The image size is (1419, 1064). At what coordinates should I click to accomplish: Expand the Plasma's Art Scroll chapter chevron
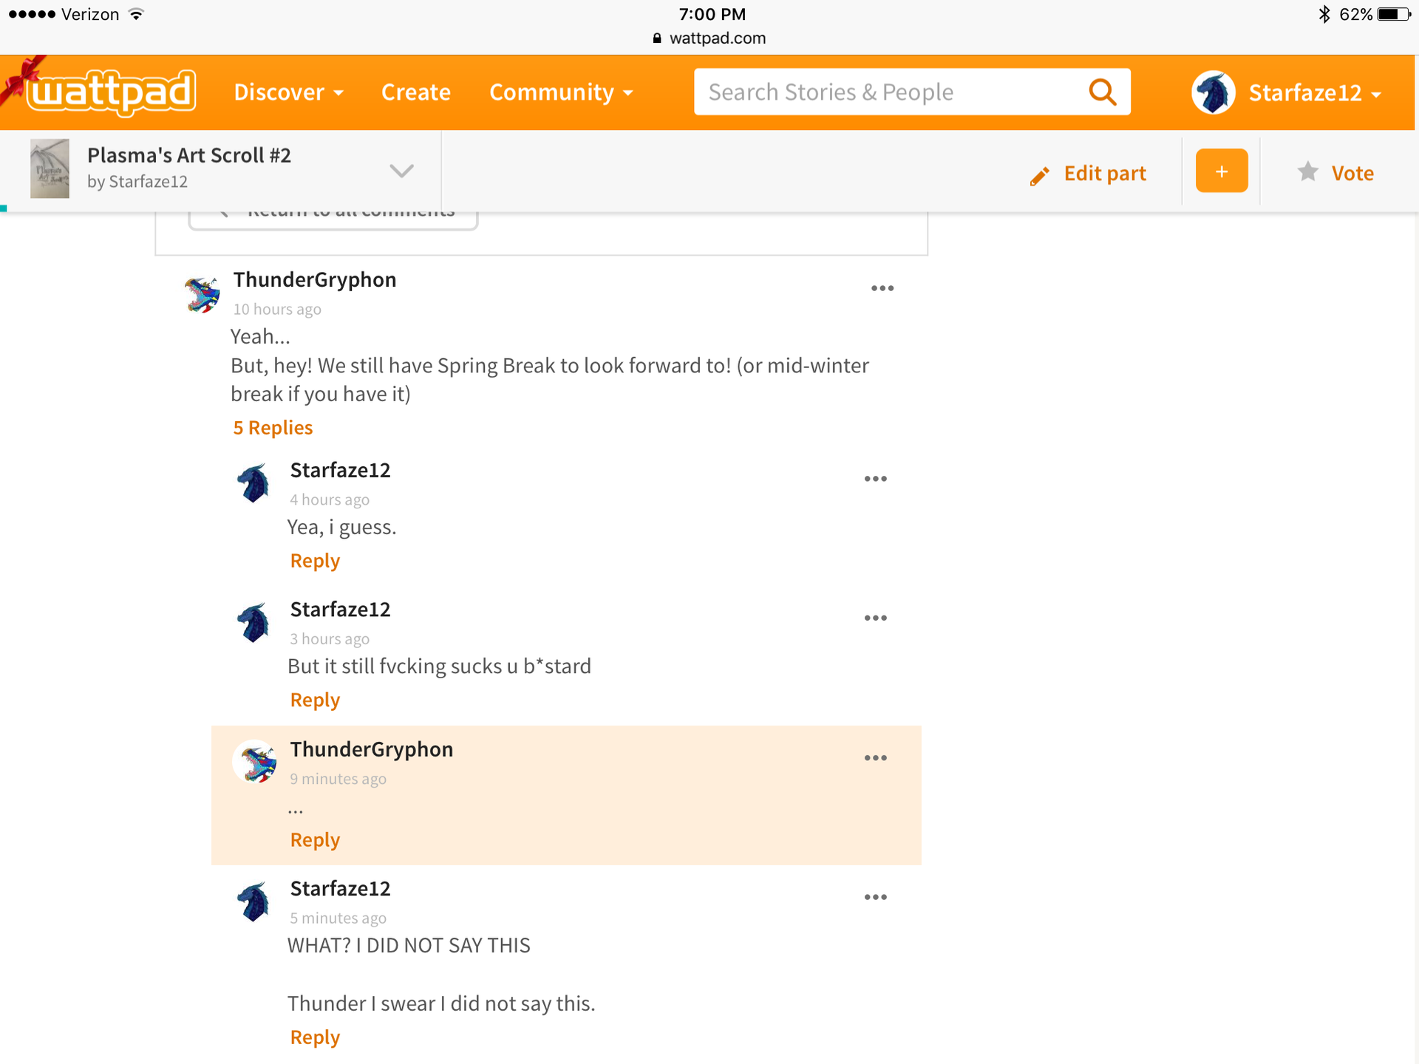coord(401,171)
